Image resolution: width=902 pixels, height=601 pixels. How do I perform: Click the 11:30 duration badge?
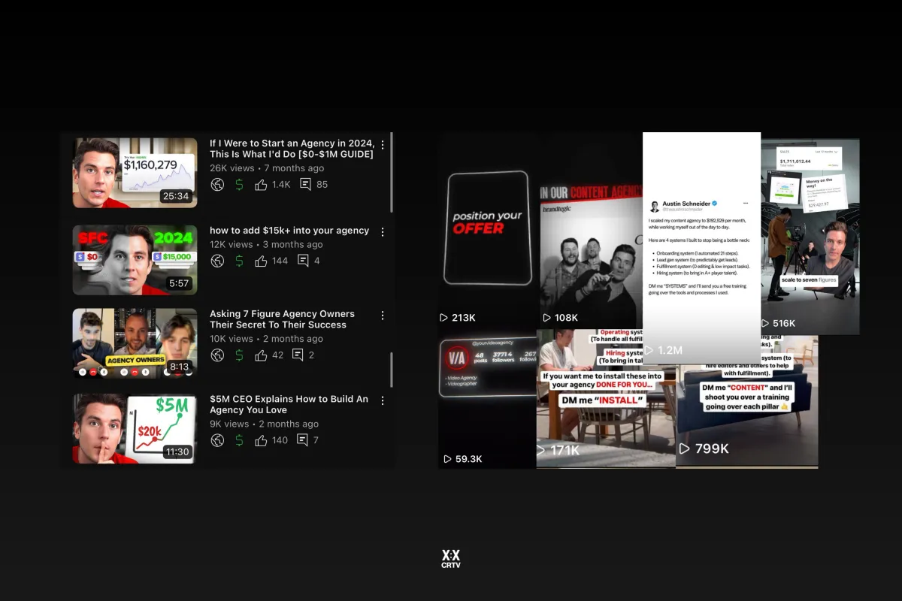pyautogui.click(x=177, y=452)
